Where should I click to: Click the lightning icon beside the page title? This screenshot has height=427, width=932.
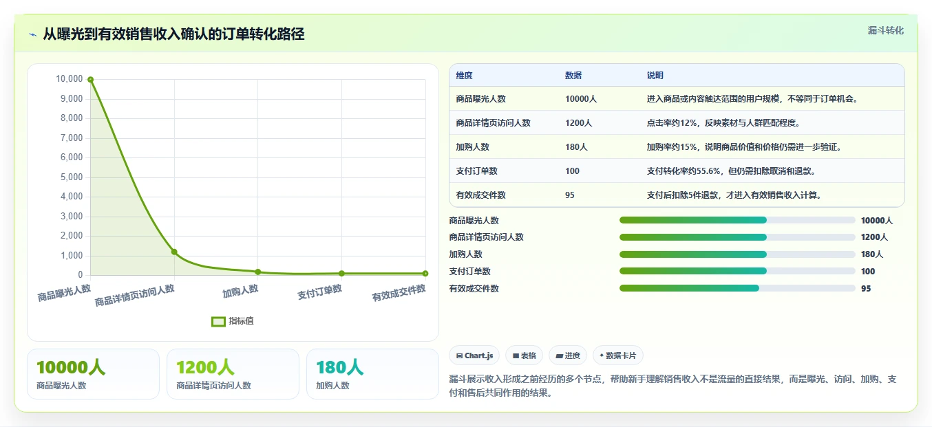coord(32,34)
